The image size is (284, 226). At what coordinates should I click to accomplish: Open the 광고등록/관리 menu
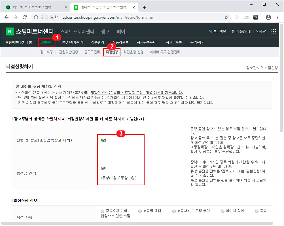[147, 42]
